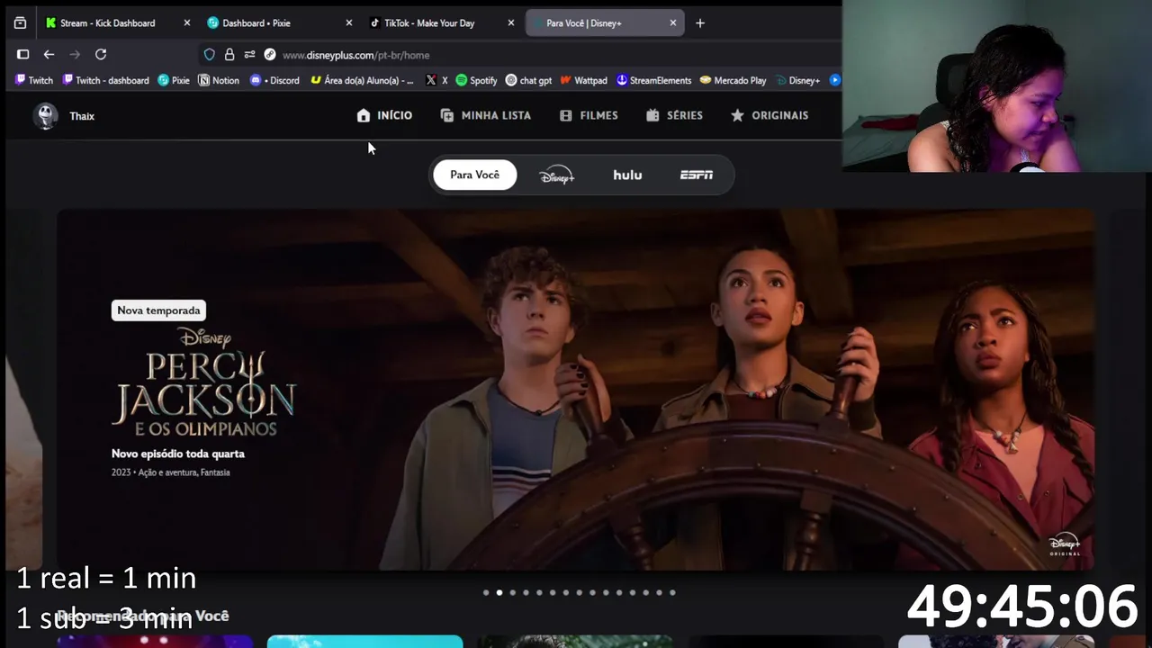Open the Disney+ bookmark
Viewport: 1152px width, 648px height.
[797, 80]
